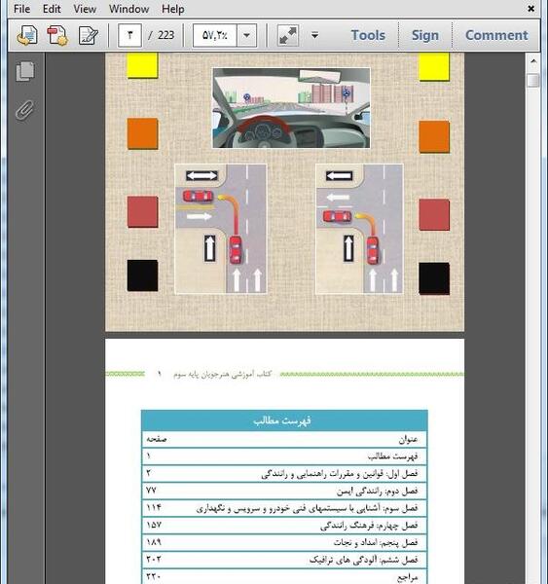
Task: Click the zoom percentage field
Action: pos(214,35)
